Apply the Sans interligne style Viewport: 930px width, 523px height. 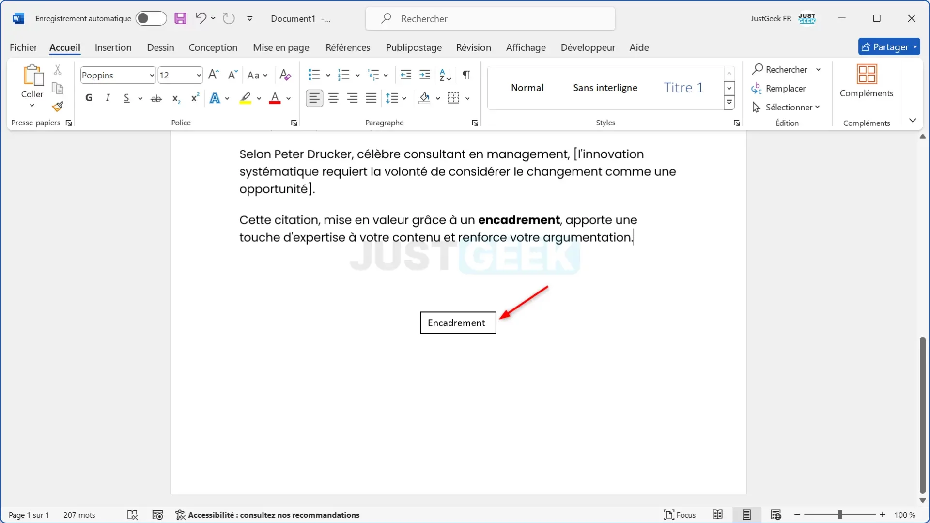tap(605, 88)
